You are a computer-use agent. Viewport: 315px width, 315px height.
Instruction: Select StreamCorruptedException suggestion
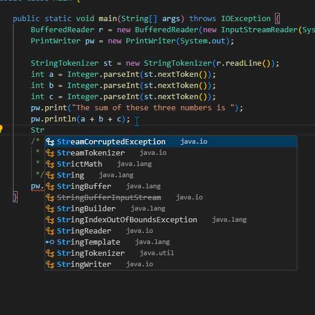coord(171,141)
